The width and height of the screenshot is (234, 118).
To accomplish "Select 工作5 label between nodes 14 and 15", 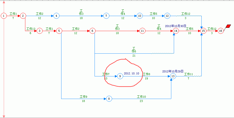I will pos(189,29).
